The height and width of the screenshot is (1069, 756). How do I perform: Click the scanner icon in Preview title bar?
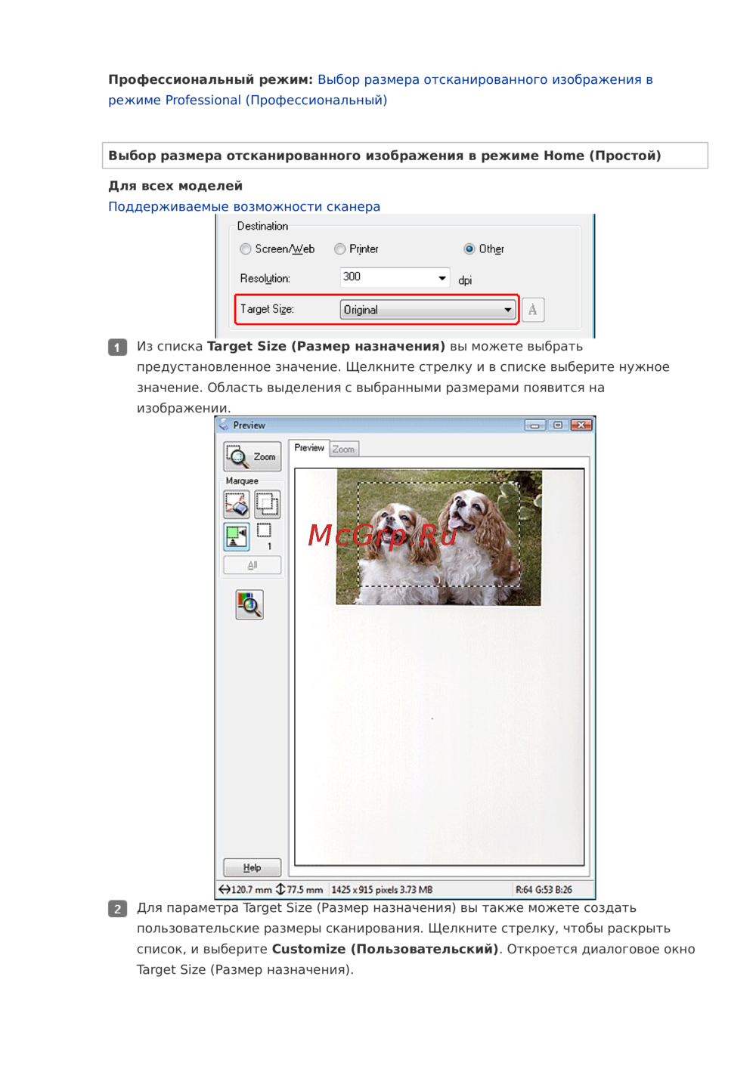pyautogui.click(x=224, y=425)
